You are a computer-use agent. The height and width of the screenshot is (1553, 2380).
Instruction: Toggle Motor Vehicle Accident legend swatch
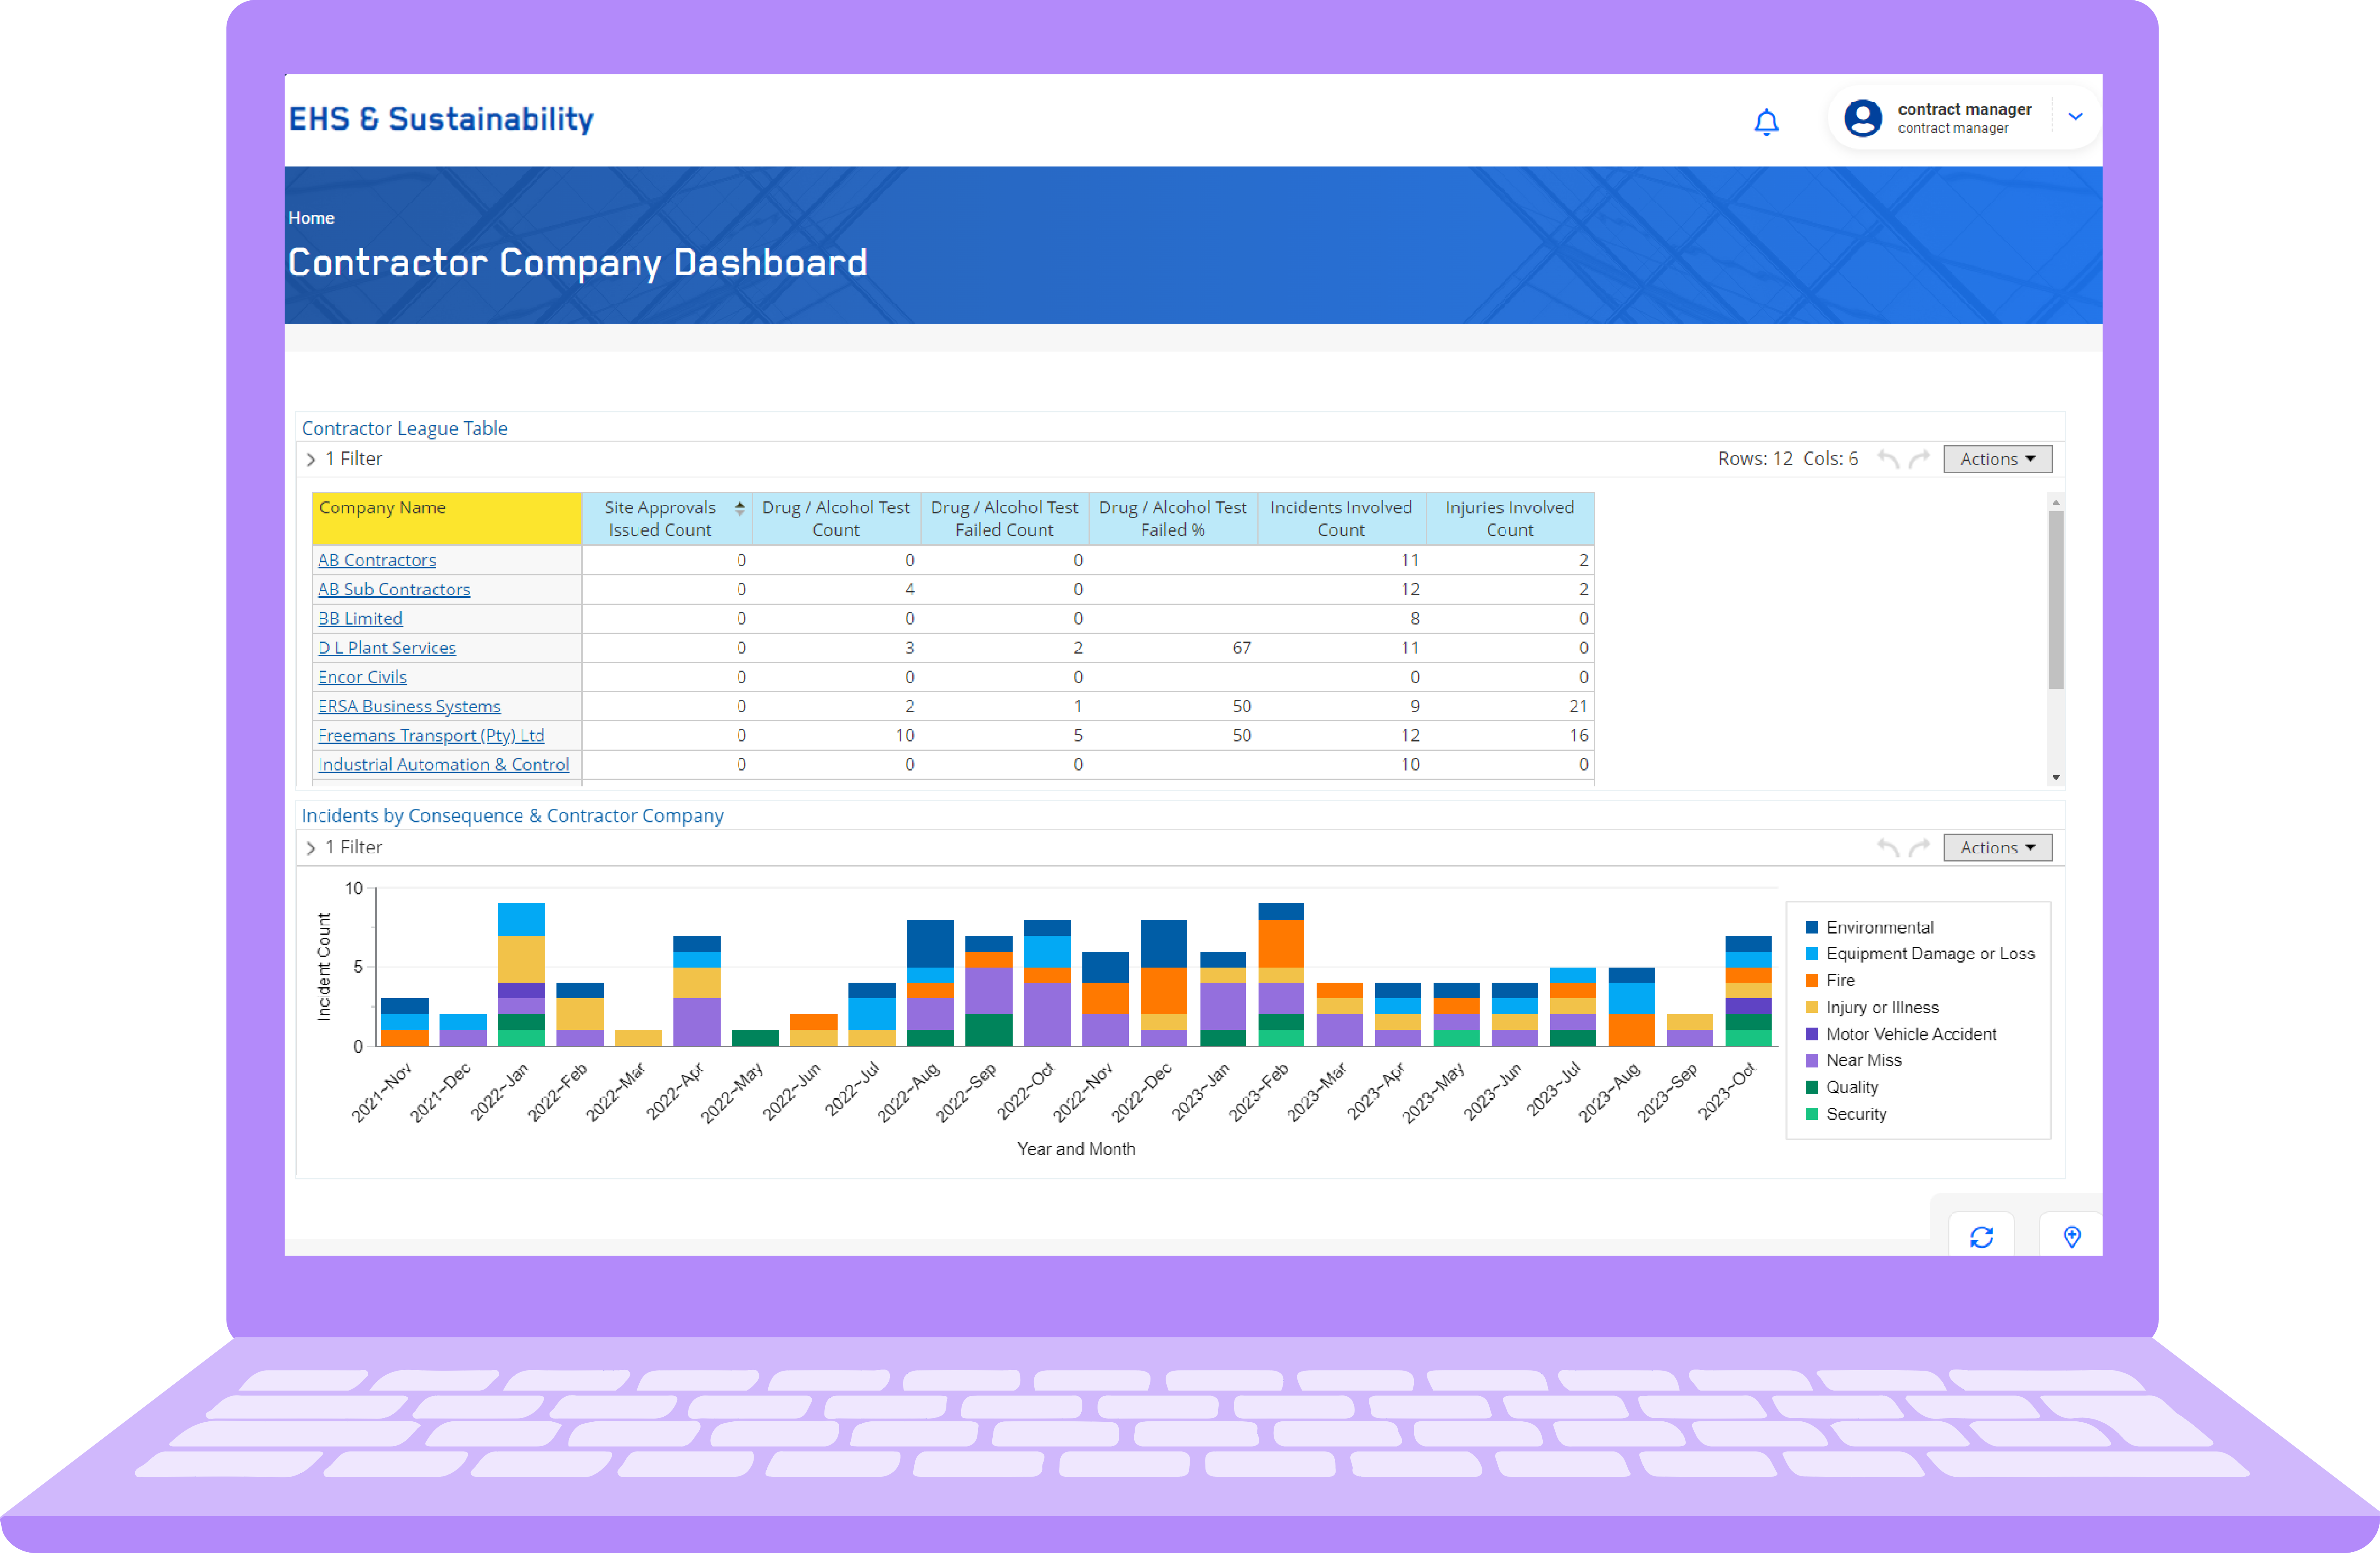[1811, 1034]
